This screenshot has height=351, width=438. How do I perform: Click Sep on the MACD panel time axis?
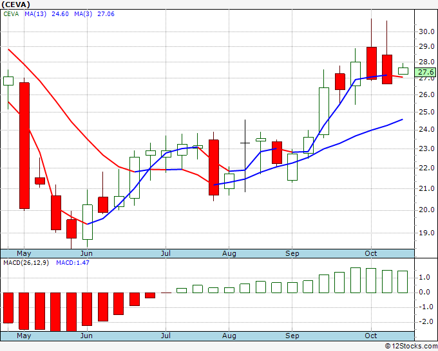click(x=292, y=336)
